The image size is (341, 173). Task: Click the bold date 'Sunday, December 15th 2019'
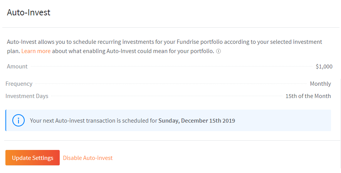(197, 121)
